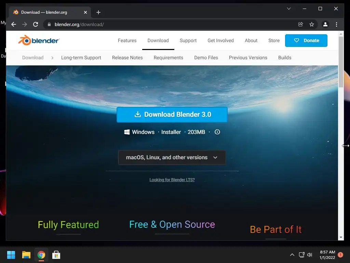Screen dimensions: 350x263
Task: Click Download Blender 3.0 button
Action: pyautogui.click(x=172, y=114)
